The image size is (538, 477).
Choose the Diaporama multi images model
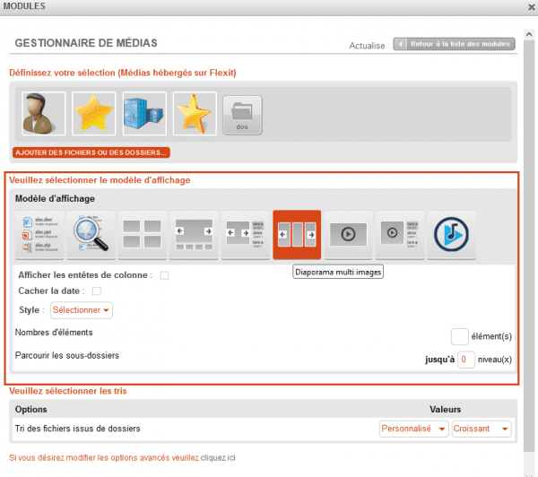pos(297,235)
